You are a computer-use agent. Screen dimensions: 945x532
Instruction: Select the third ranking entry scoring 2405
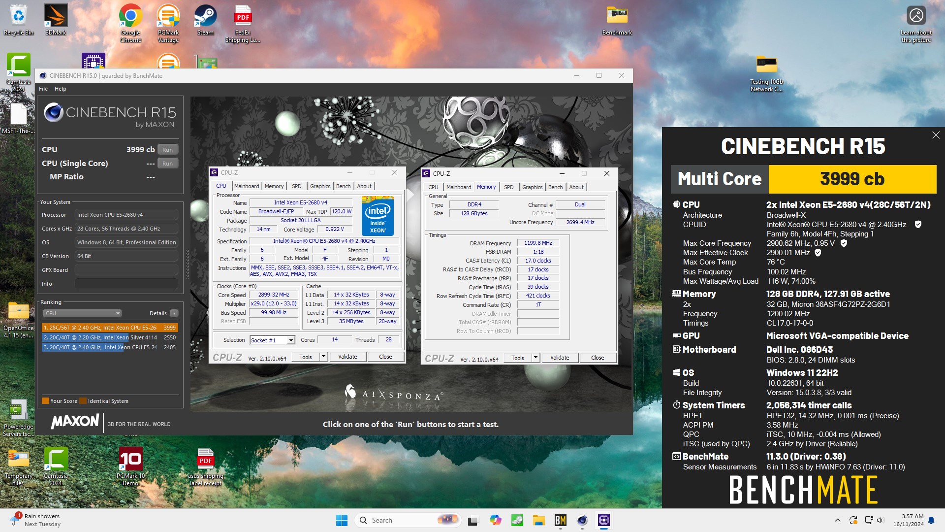tap(110, 347)
